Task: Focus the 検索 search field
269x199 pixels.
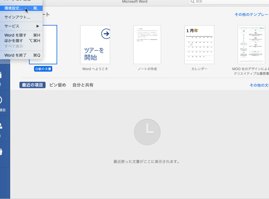Action: point(229,2)
